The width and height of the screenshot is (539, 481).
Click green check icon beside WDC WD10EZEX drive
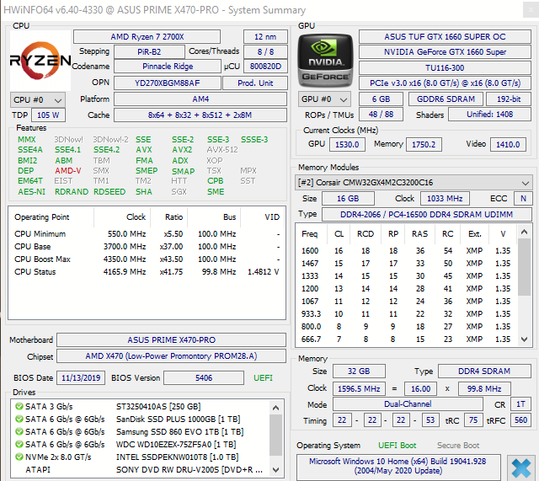pyautogui.click(x=19, y=444)
